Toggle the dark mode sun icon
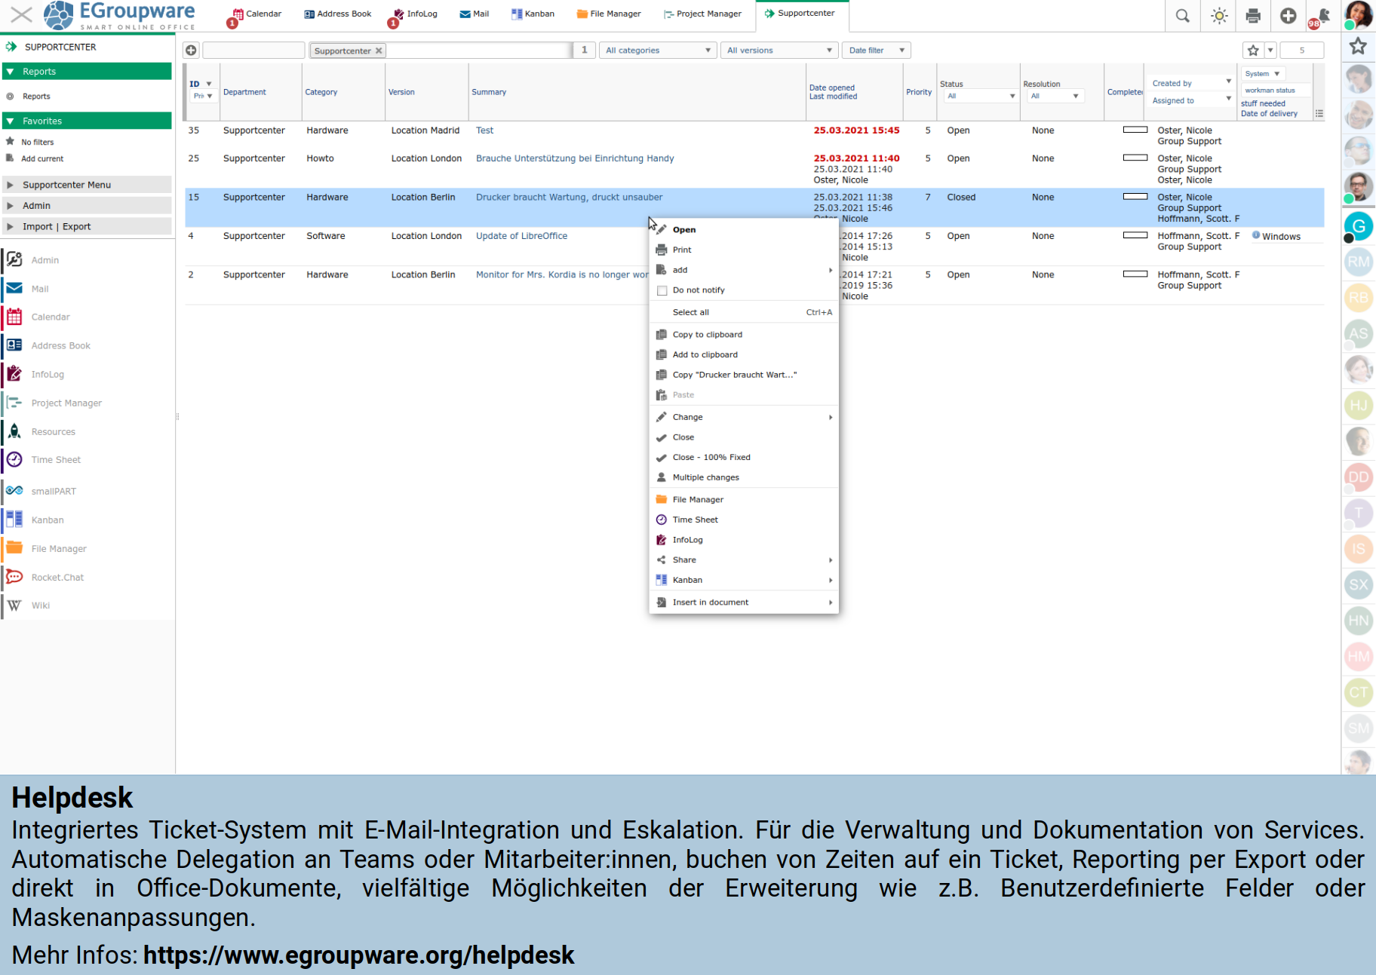The width and height of the screenshot is (1376, 975). click(x=1219, y=16)
